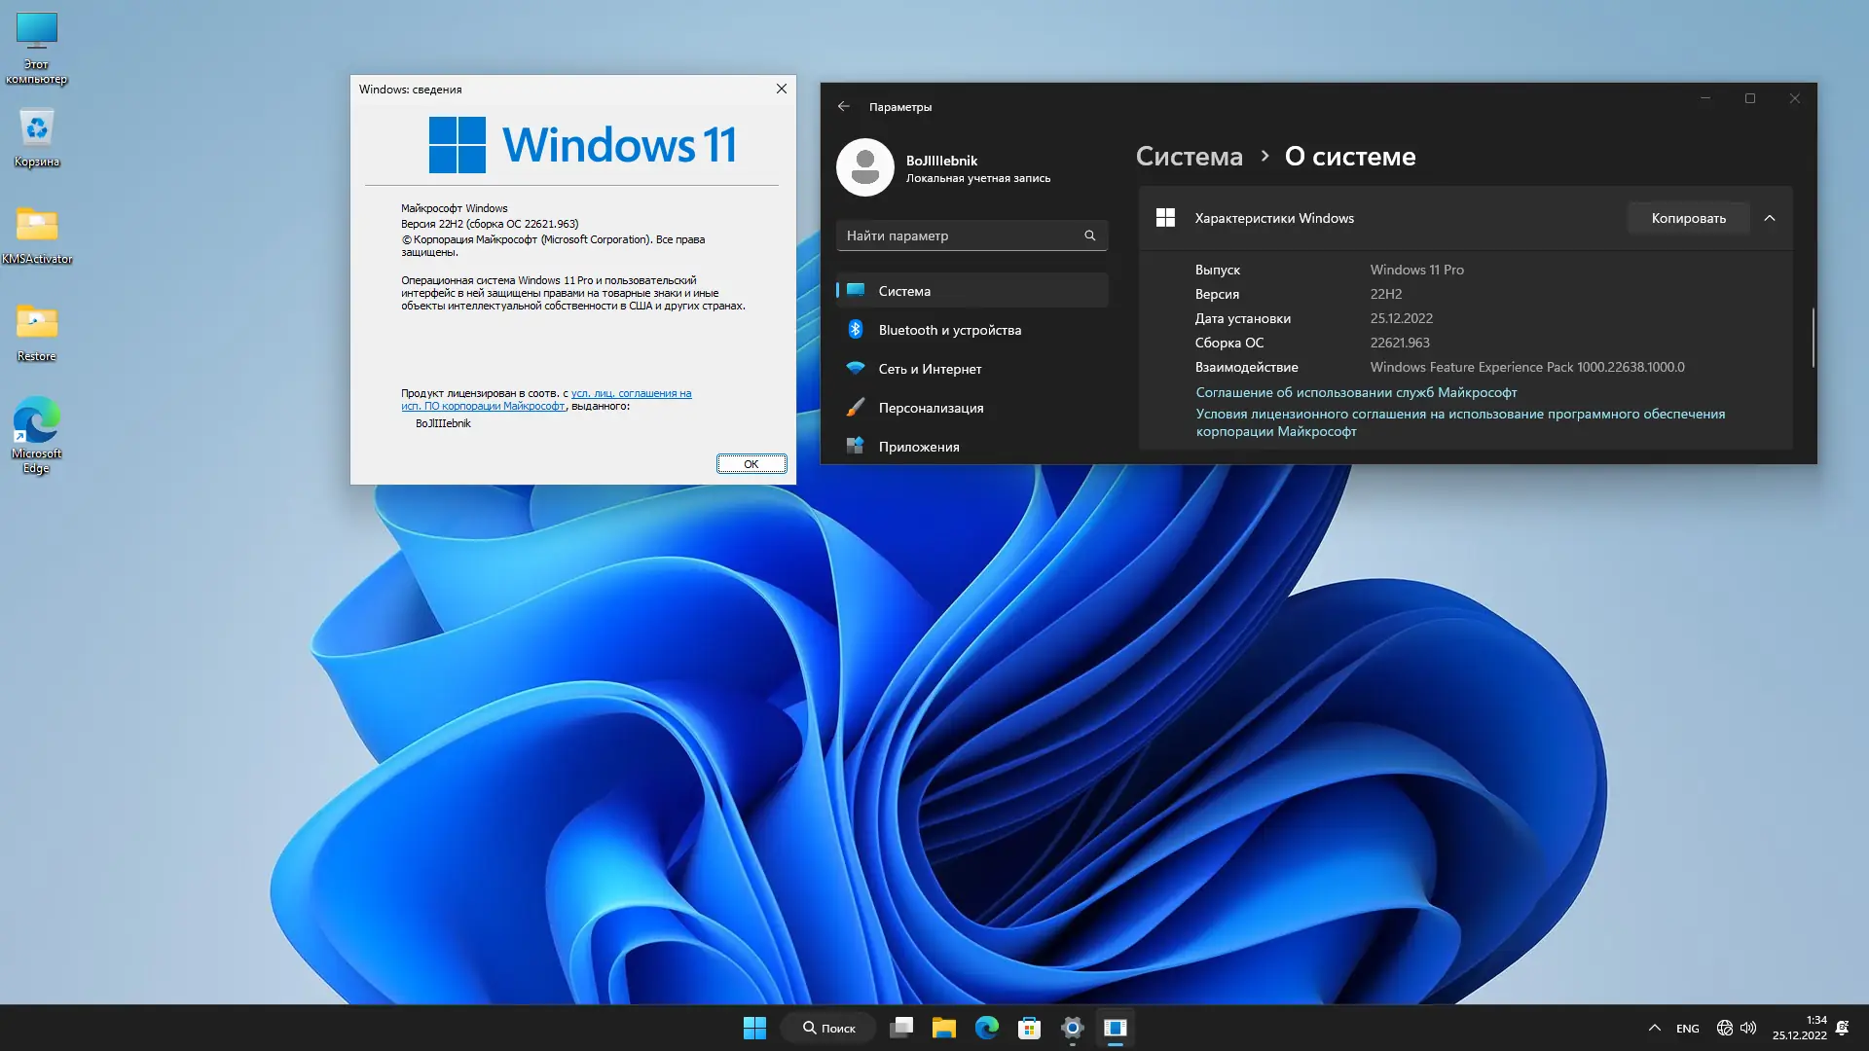
Task: Collapse the Windows specifications section
Action: tap(1770, 218)
